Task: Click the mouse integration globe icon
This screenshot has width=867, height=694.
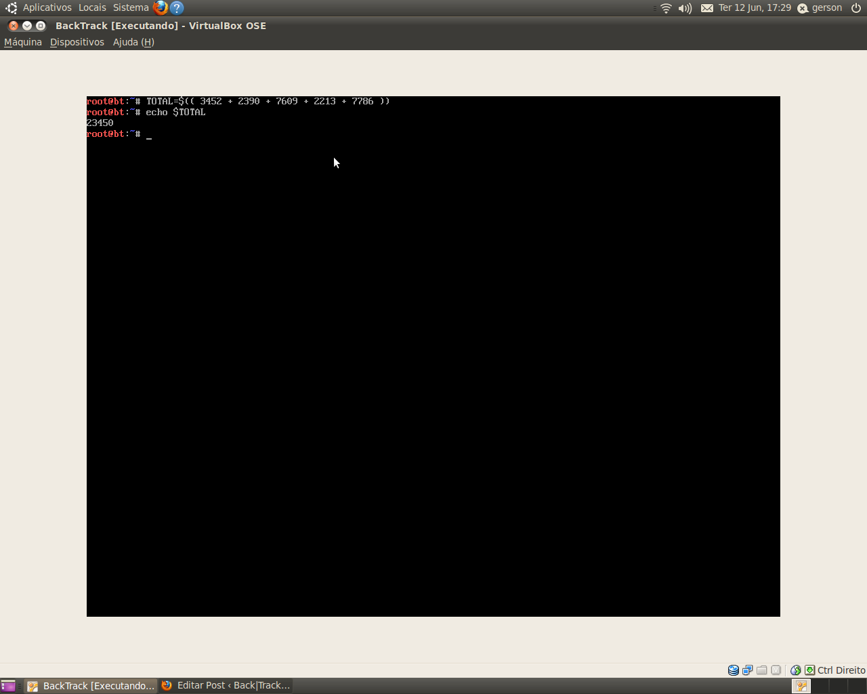Action: (796, 670)
